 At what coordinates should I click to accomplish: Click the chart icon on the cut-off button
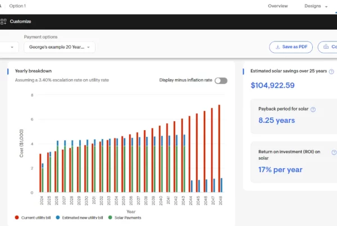(327, 47)
